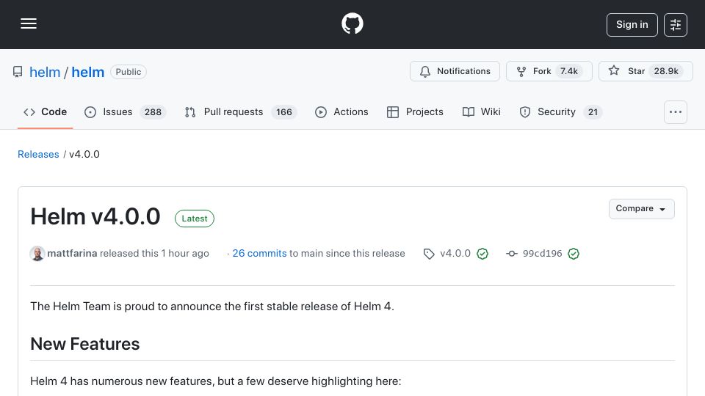Go to the GitHub homepage via the Octocat logo
The width and height of the screenshot is (705, 396).
[x=352, y=23]
